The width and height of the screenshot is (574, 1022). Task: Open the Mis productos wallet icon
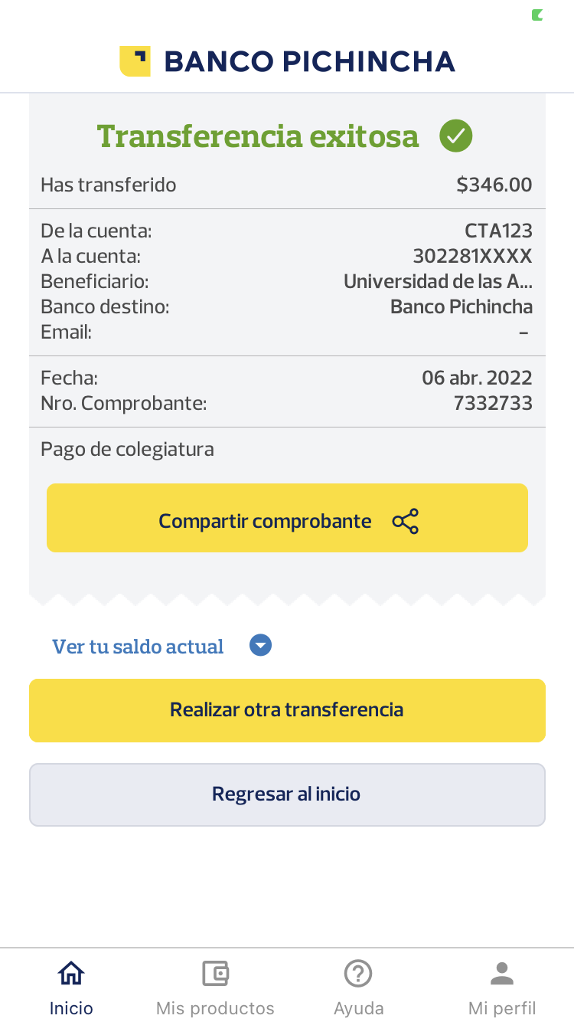pos(215,973)
